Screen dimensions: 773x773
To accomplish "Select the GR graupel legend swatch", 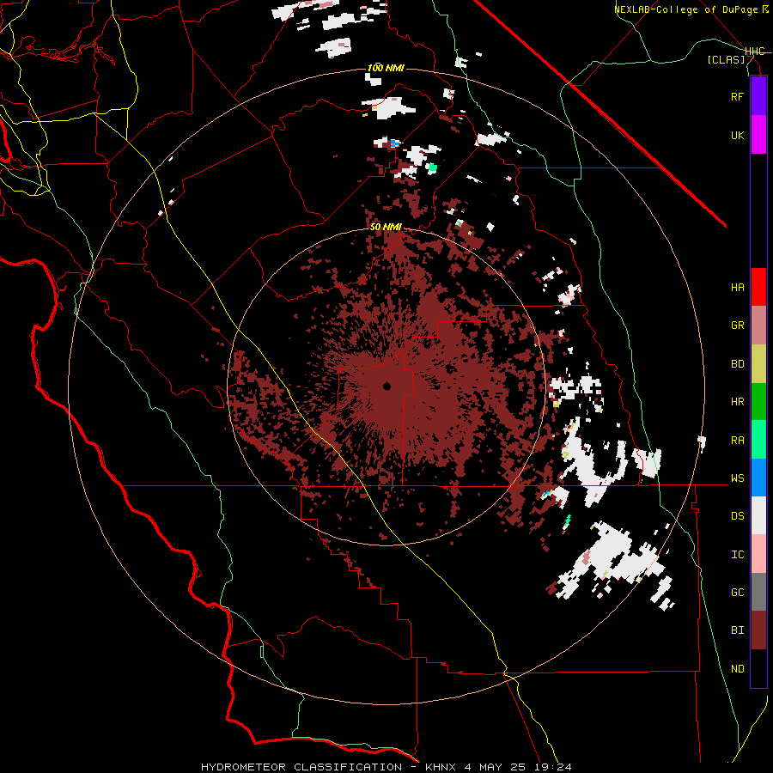I will pos(758,326).
